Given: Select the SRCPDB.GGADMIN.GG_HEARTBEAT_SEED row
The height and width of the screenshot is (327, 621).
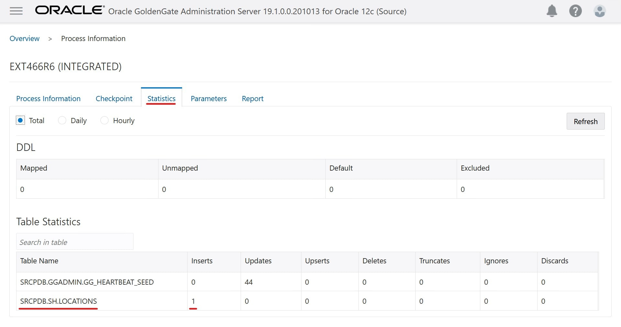Looking at the screenshot, I should point(87,282).
